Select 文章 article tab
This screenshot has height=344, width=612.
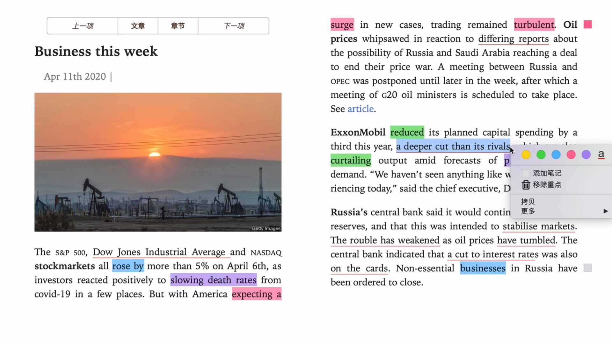pyautogui.click(x=137, y=25)
